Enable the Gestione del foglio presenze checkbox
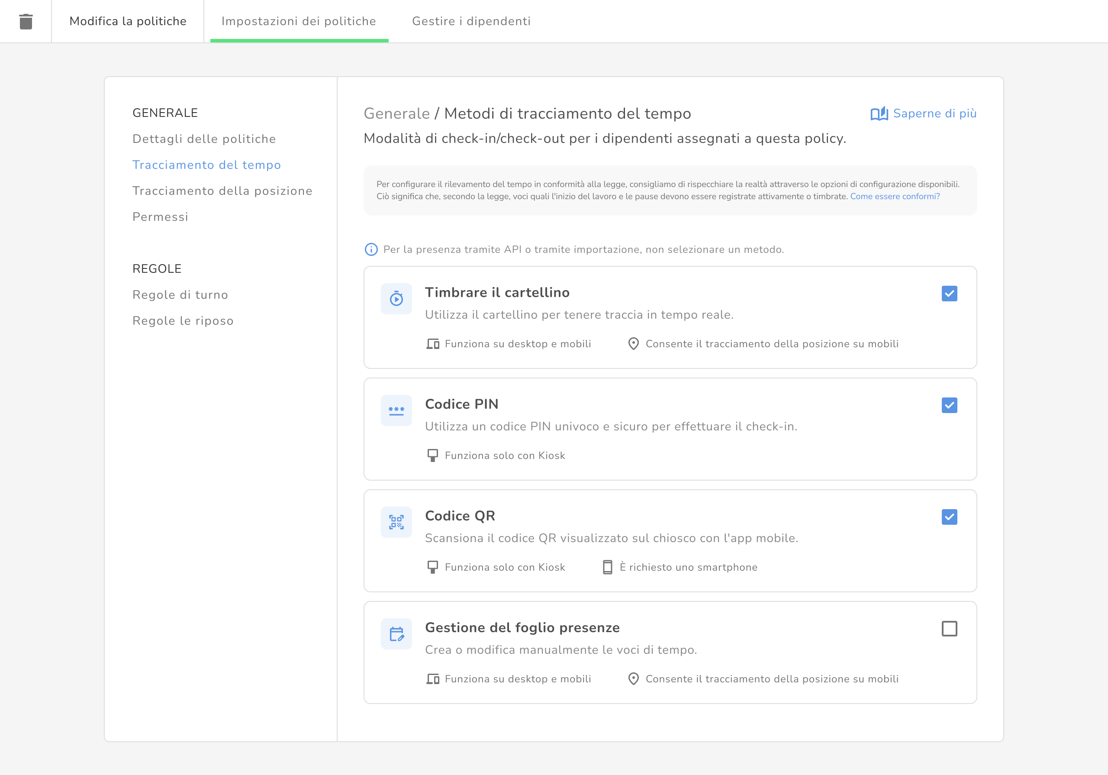 (949, 628)
